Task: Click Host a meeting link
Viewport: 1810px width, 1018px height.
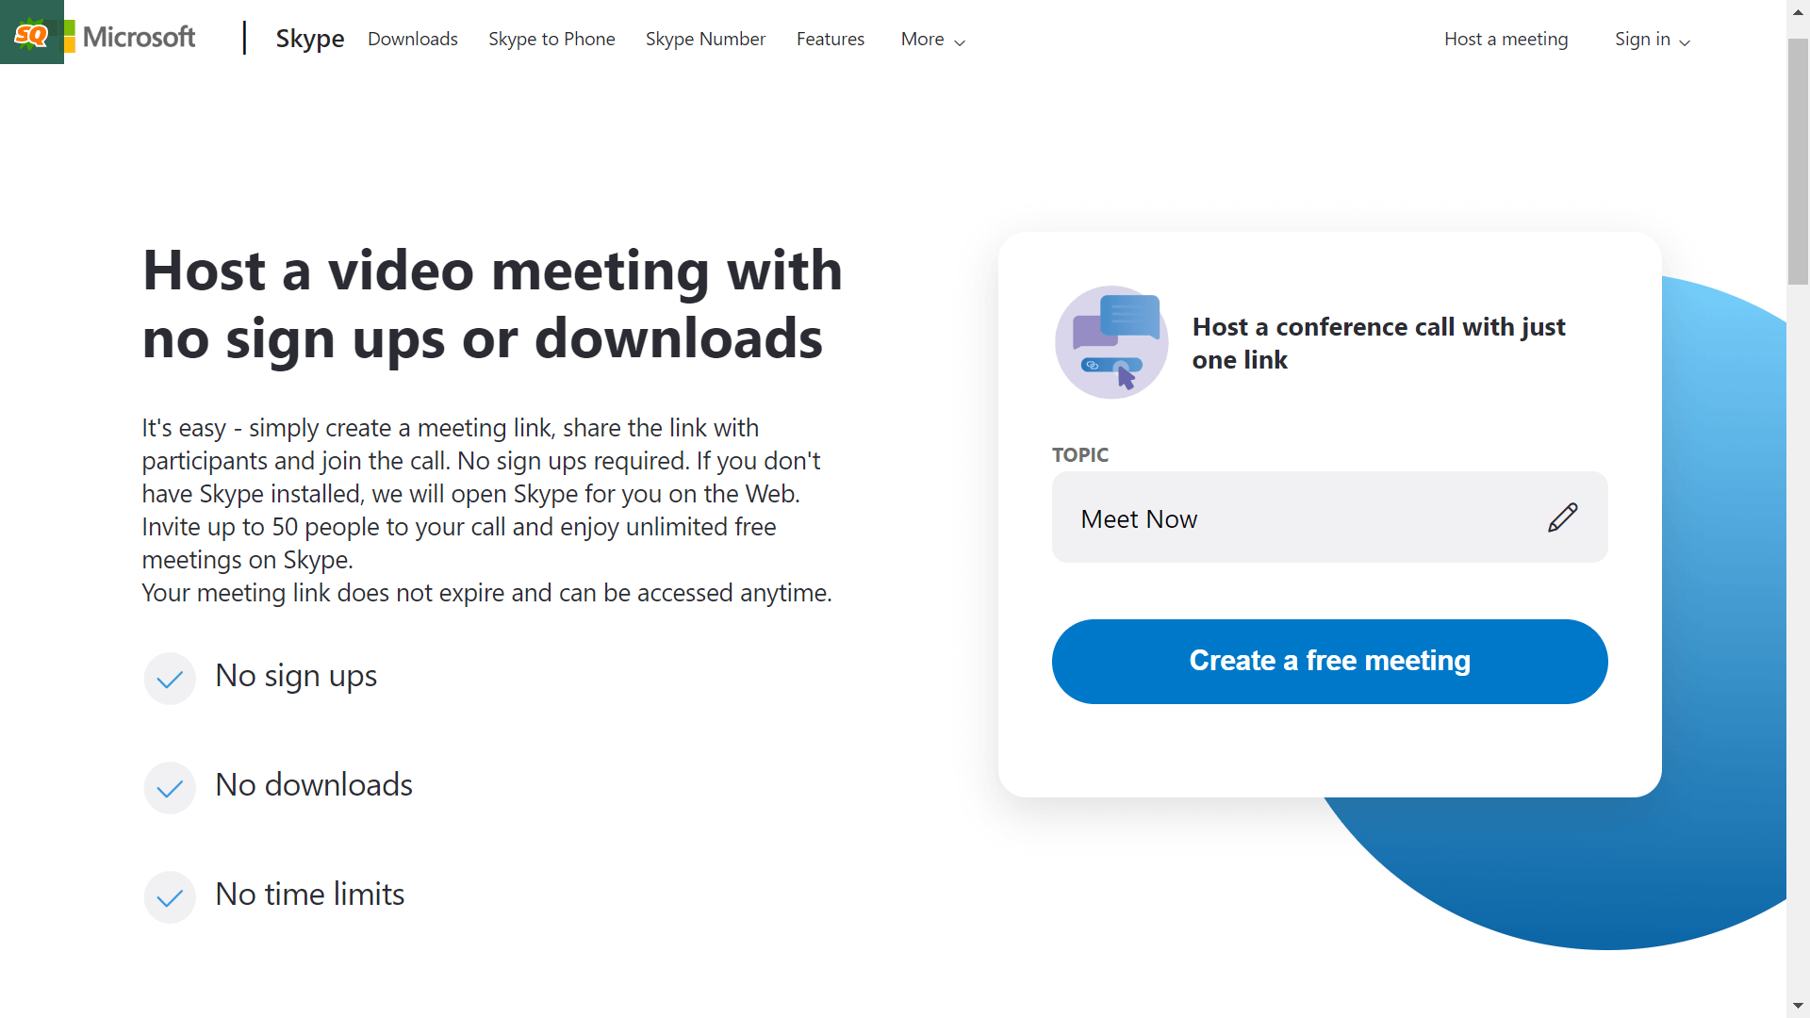Action: (1506, 39)
